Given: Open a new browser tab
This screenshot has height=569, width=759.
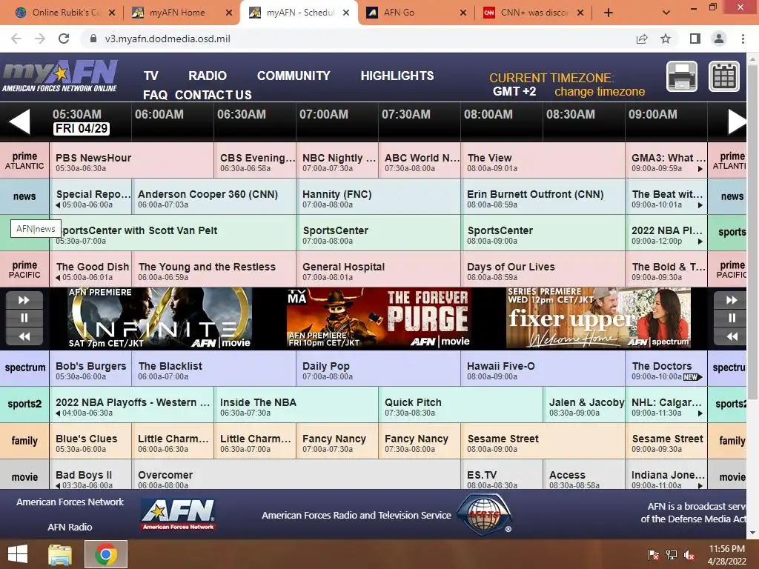Looking at the screenshot, I should [609, 13].
